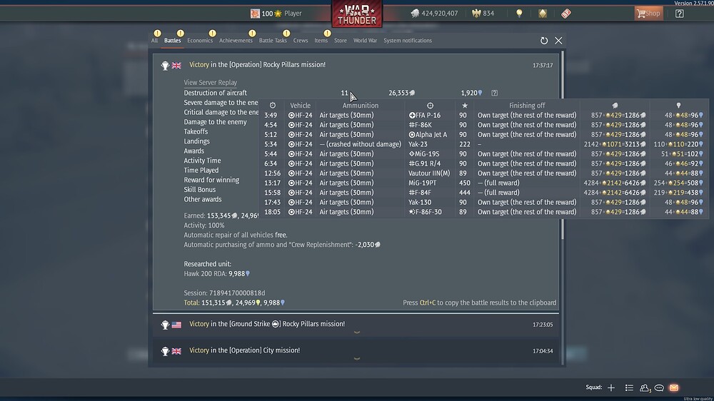
Task: Click the Destruction of aircraft row label
Action: [x=216, y=93]
